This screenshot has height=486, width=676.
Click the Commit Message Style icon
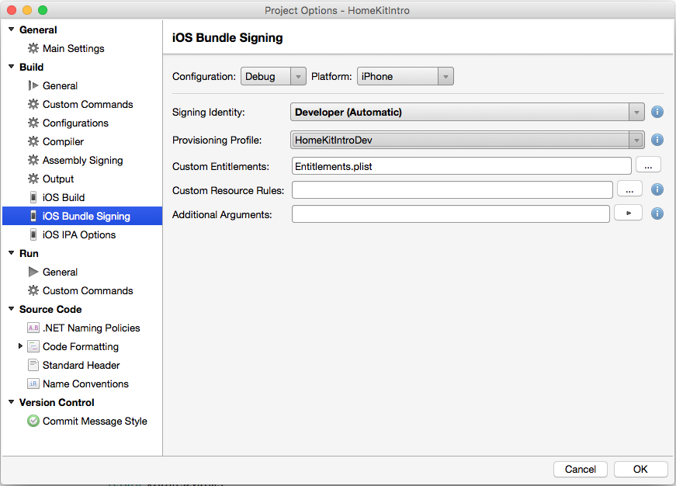pos(33,421)
